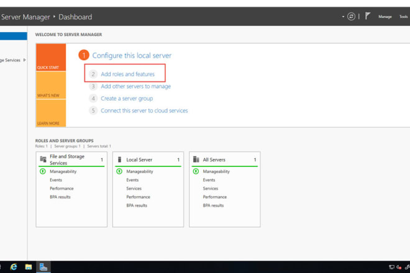Image resolution: width=410 pixels, height=273 pixels.
Task: Click Manageability text in Local Server tile
Action: pyautogui.click(x=140, y=172)
